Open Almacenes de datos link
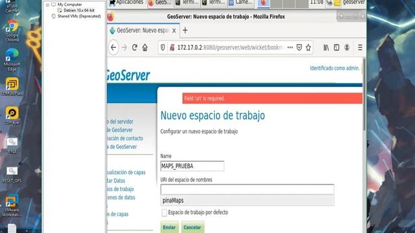415x233 pixels. [121, 197]
